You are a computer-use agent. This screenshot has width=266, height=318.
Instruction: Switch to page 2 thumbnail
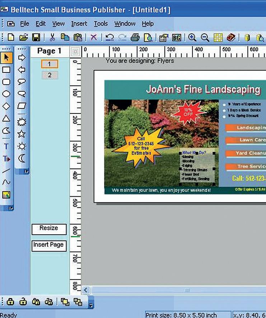(x=50, y=75)
